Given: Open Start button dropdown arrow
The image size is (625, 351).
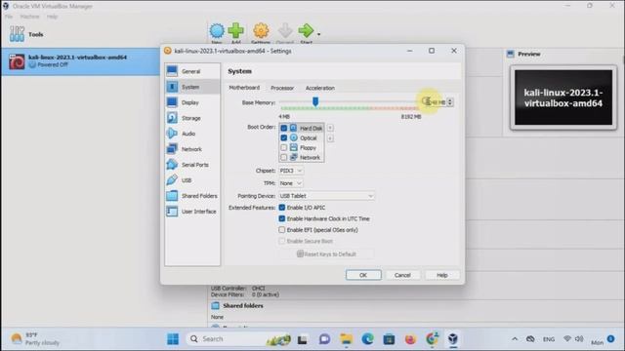Looking at the screenshot, I should click(x=318, y=34).
